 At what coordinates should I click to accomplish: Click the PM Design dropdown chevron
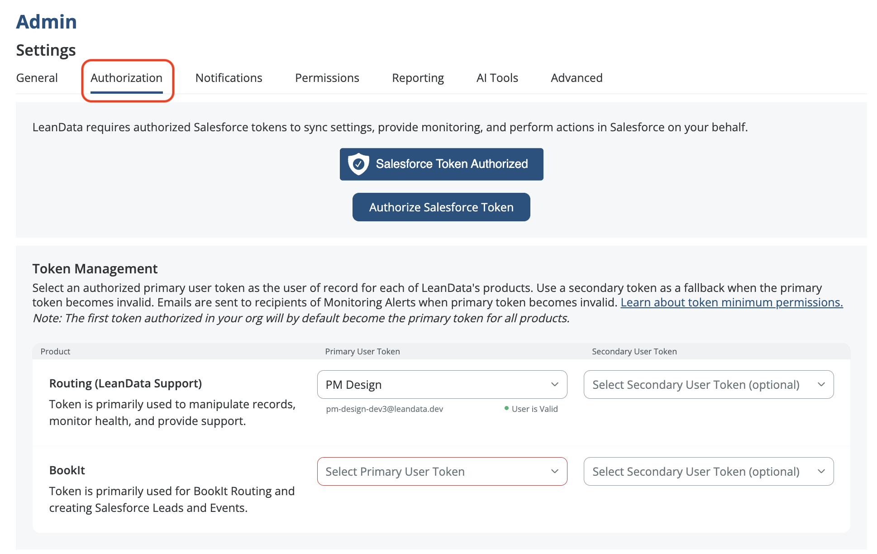(554, 384)
